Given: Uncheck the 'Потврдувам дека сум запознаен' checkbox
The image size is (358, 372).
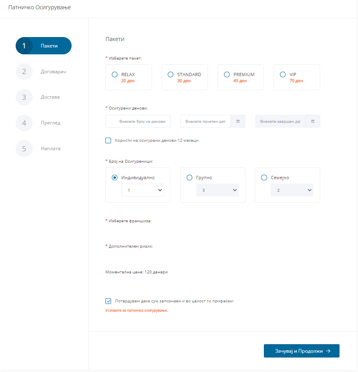Looking at the screenshot, I should (108, 301).
